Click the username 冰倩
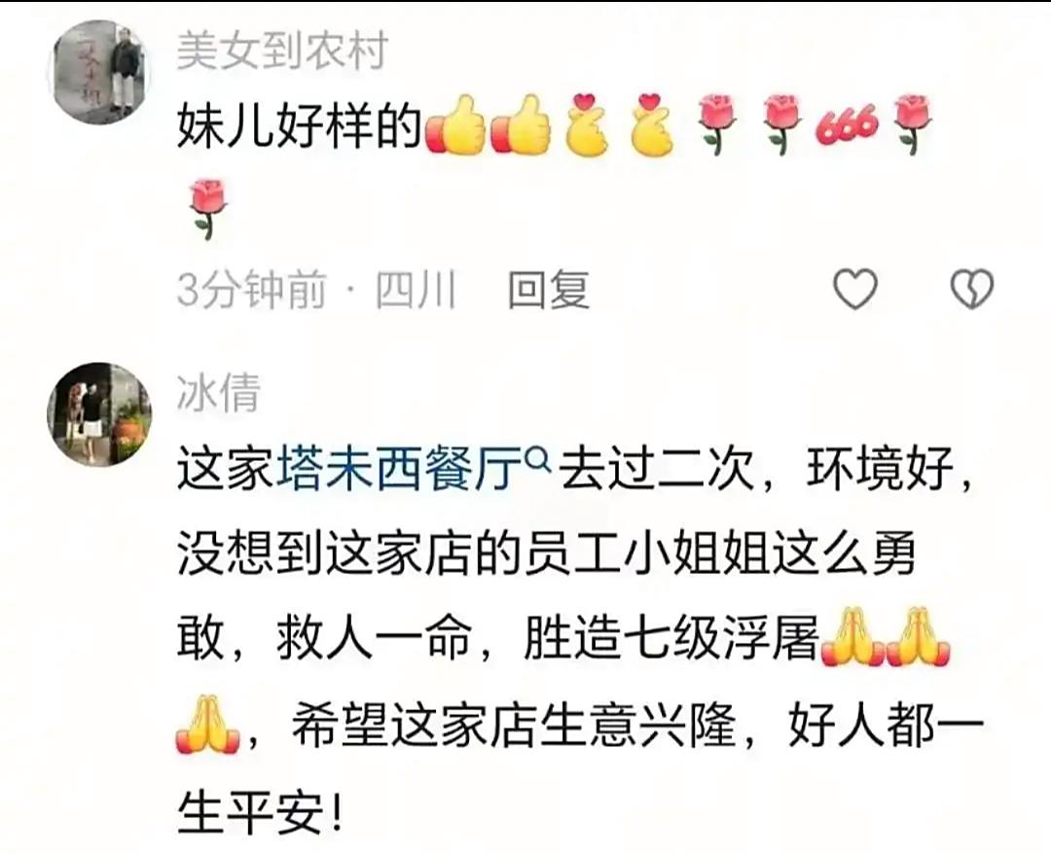This screenshot has width=1051, height=854. coord(219,392)
